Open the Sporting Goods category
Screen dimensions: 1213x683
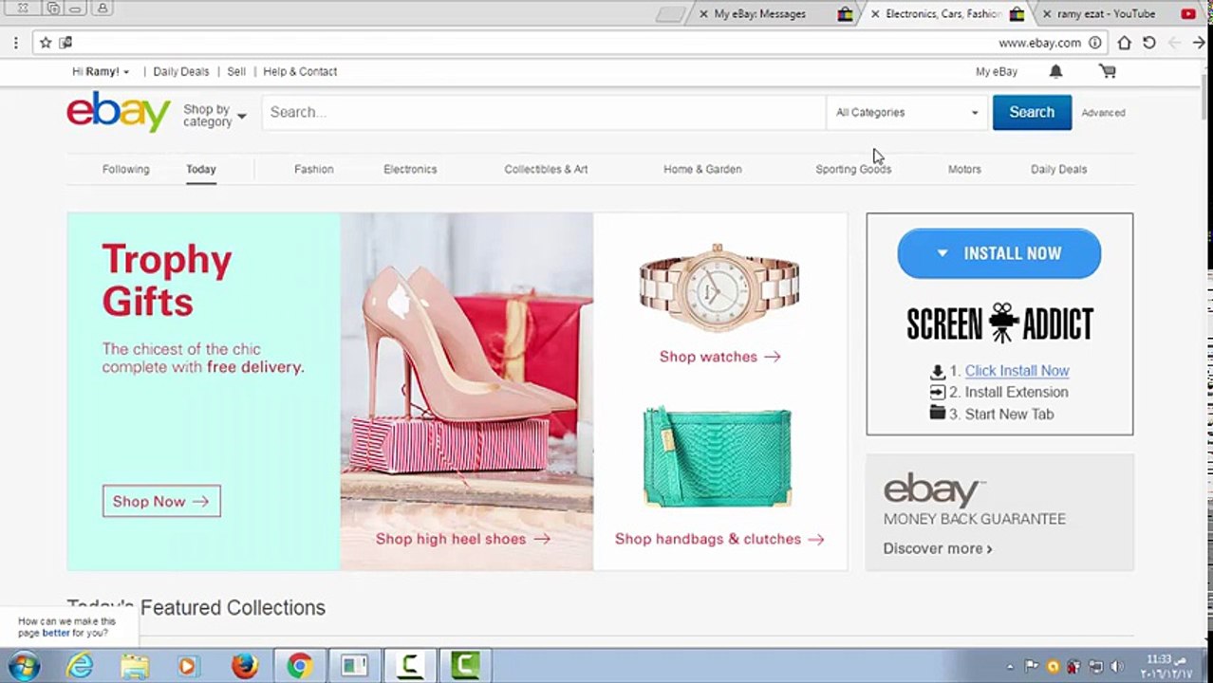tap(853, 169)
